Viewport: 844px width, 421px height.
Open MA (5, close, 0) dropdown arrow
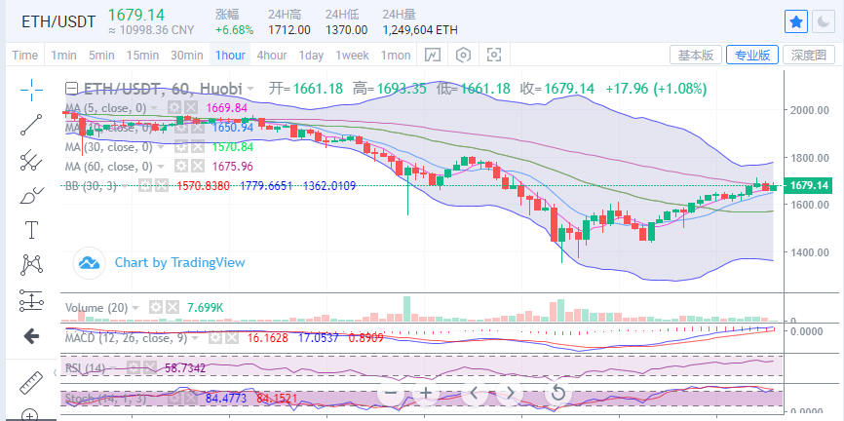click(x=155, y=108)
